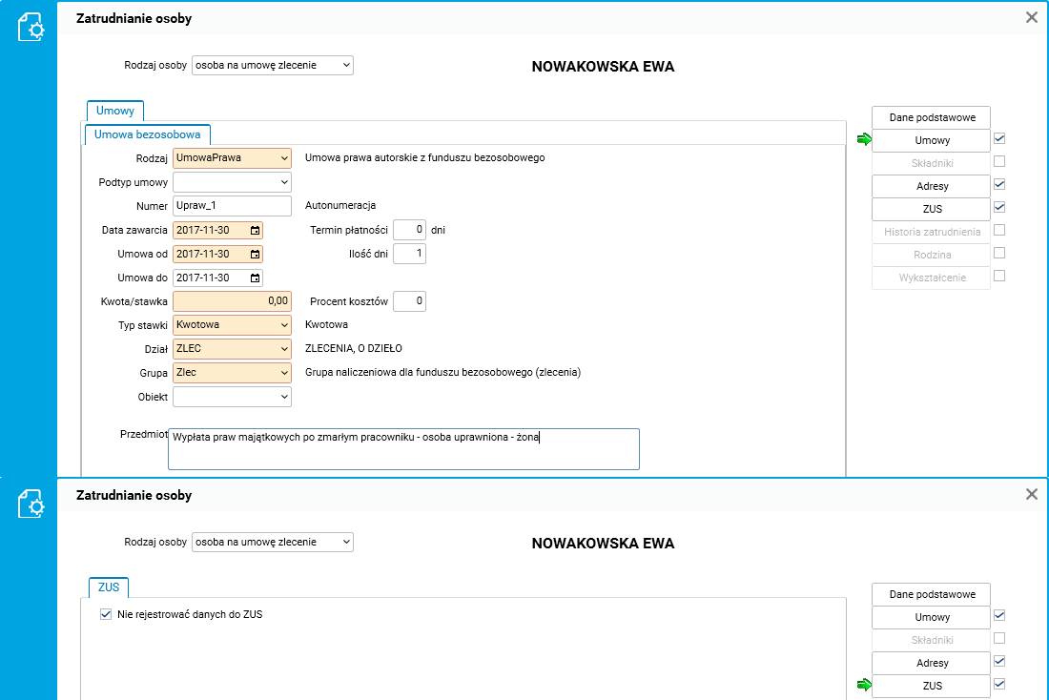Screen dimensions: 1049x700
Task: Go to Adresy section in lower panel
Action: click(932, 663)
